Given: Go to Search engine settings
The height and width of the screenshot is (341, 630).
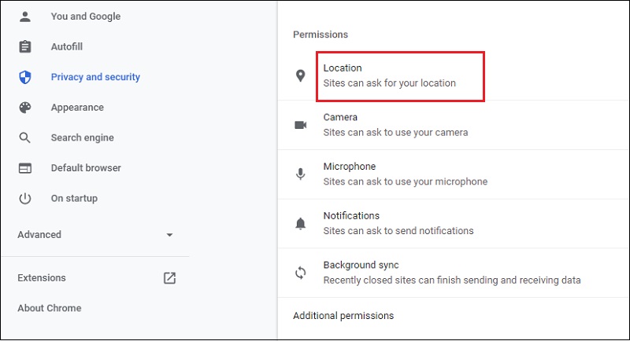Looking at the screenshot, I should pyautogui.click(x=82, y=137).
